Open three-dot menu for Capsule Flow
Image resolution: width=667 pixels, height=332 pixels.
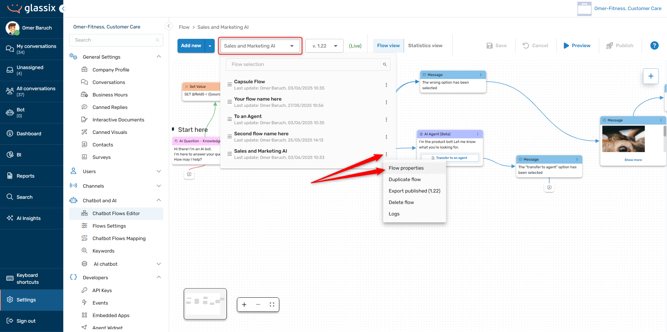coord(386,85)
